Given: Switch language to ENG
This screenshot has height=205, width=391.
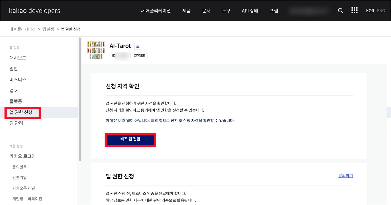Looking at the screenshot, I should click(x=381, y=11).
